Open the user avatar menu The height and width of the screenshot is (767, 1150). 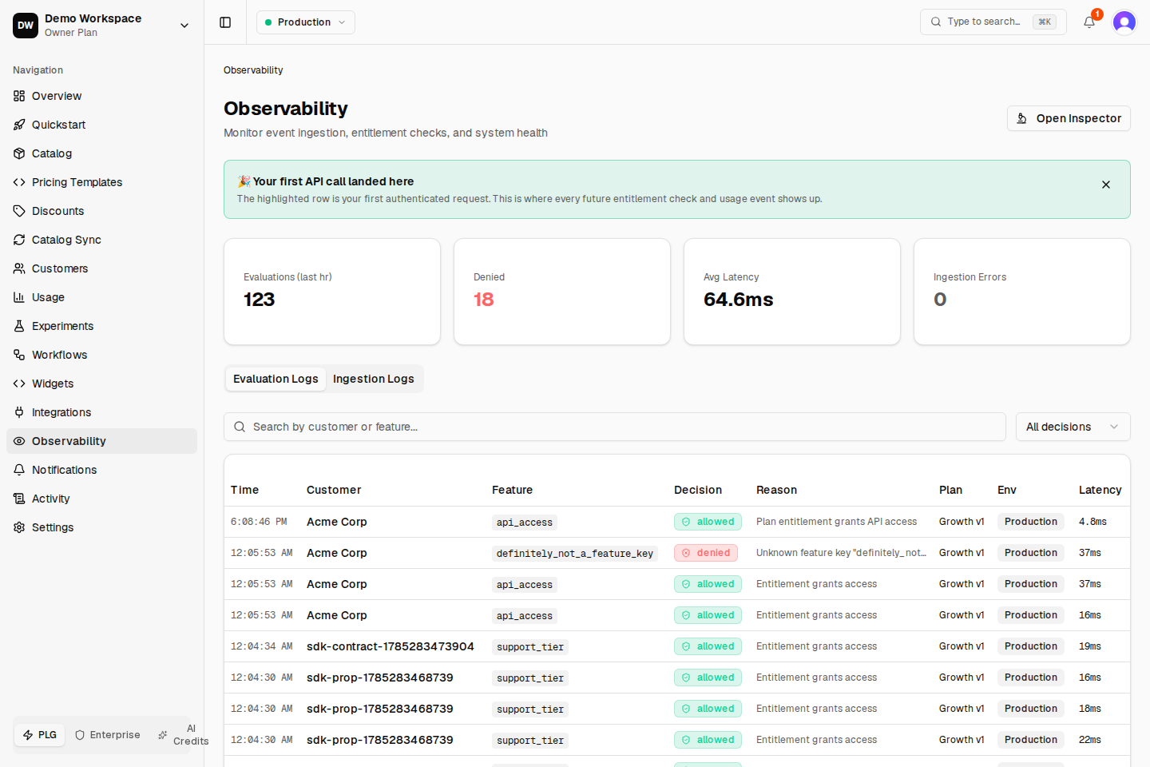[x=1124, y=22]
